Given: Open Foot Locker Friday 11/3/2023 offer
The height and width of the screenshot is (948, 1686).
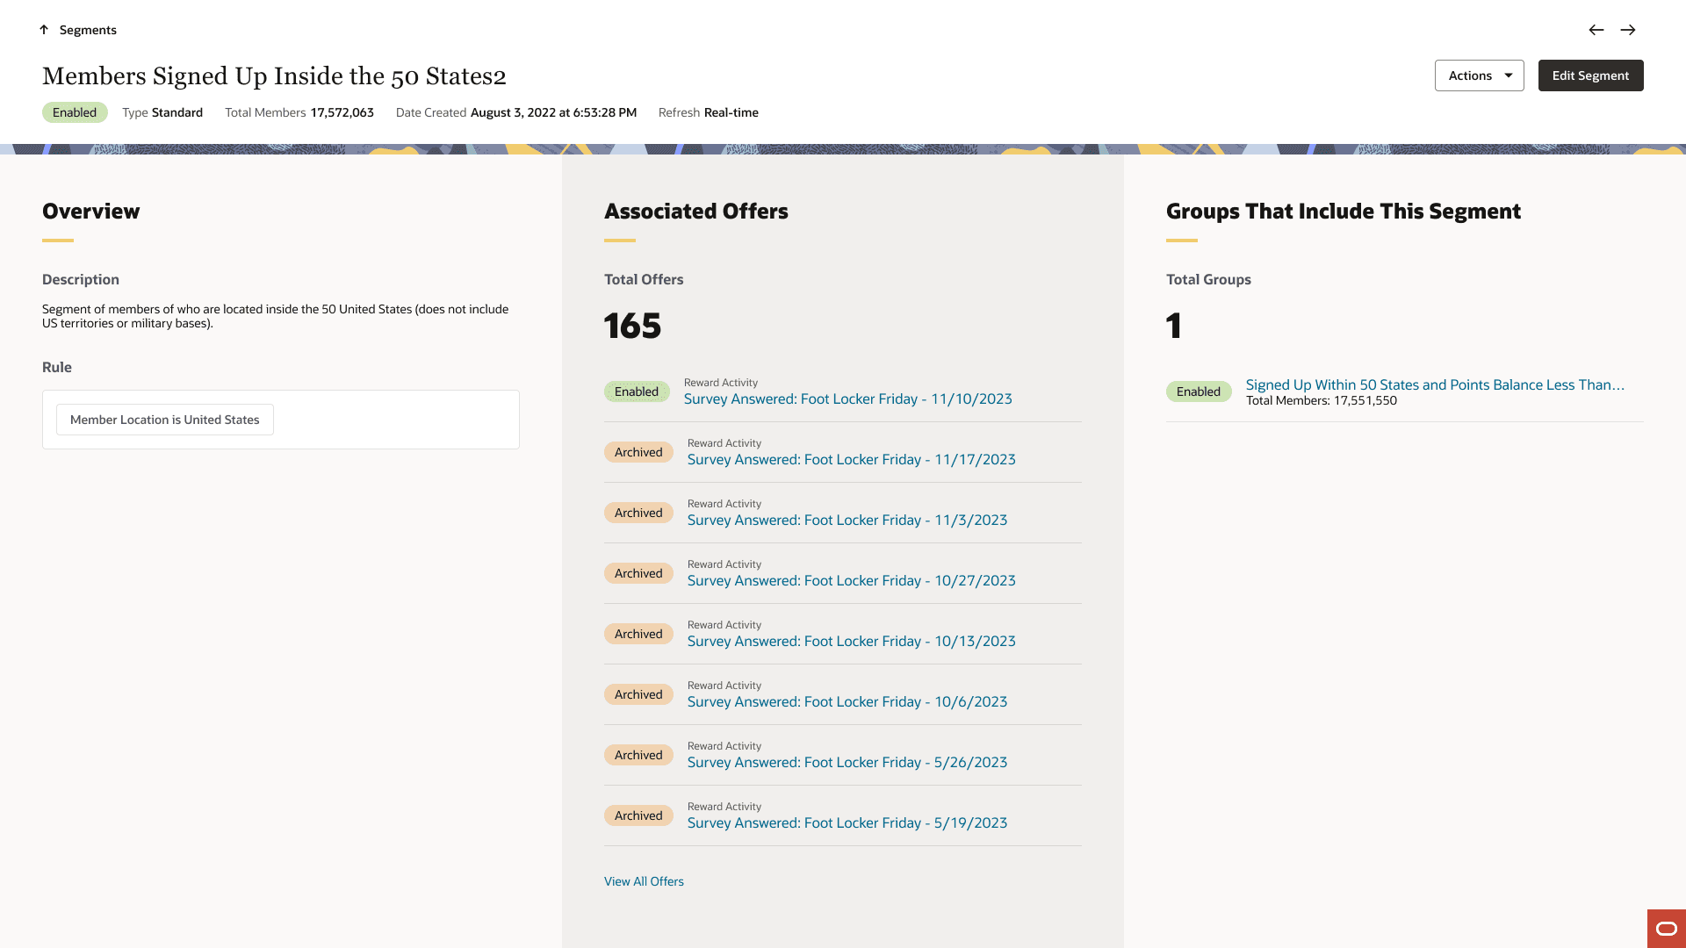Looking at the screenshot, I should pyautogui.click(x=847, y=521).
